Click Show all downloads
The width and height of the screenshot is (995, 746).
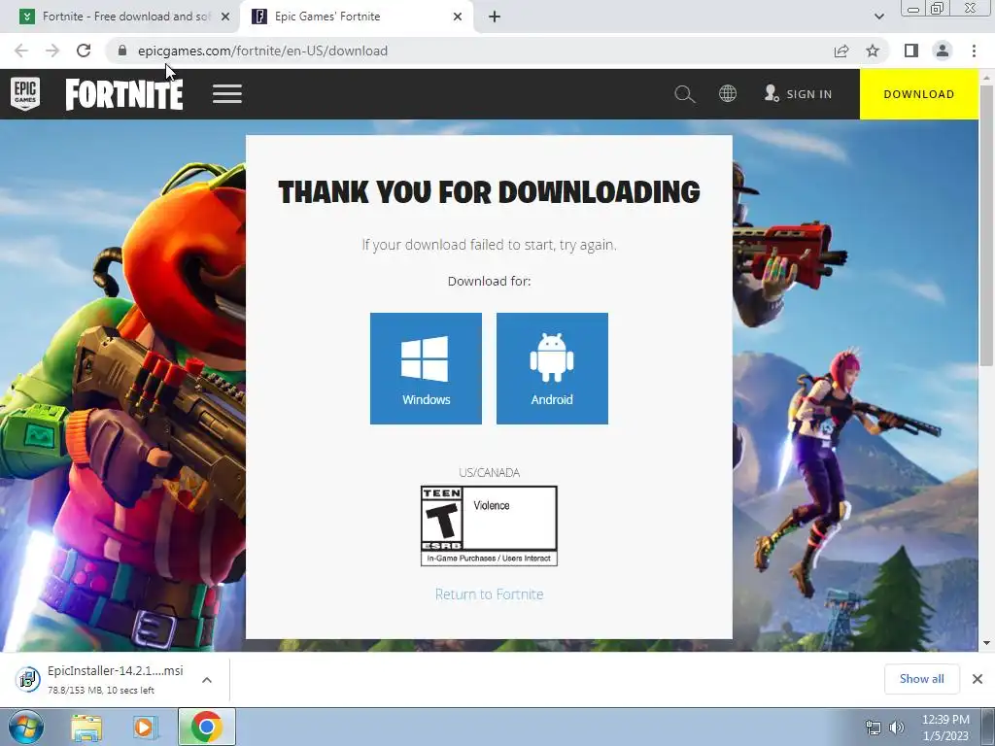921,679
